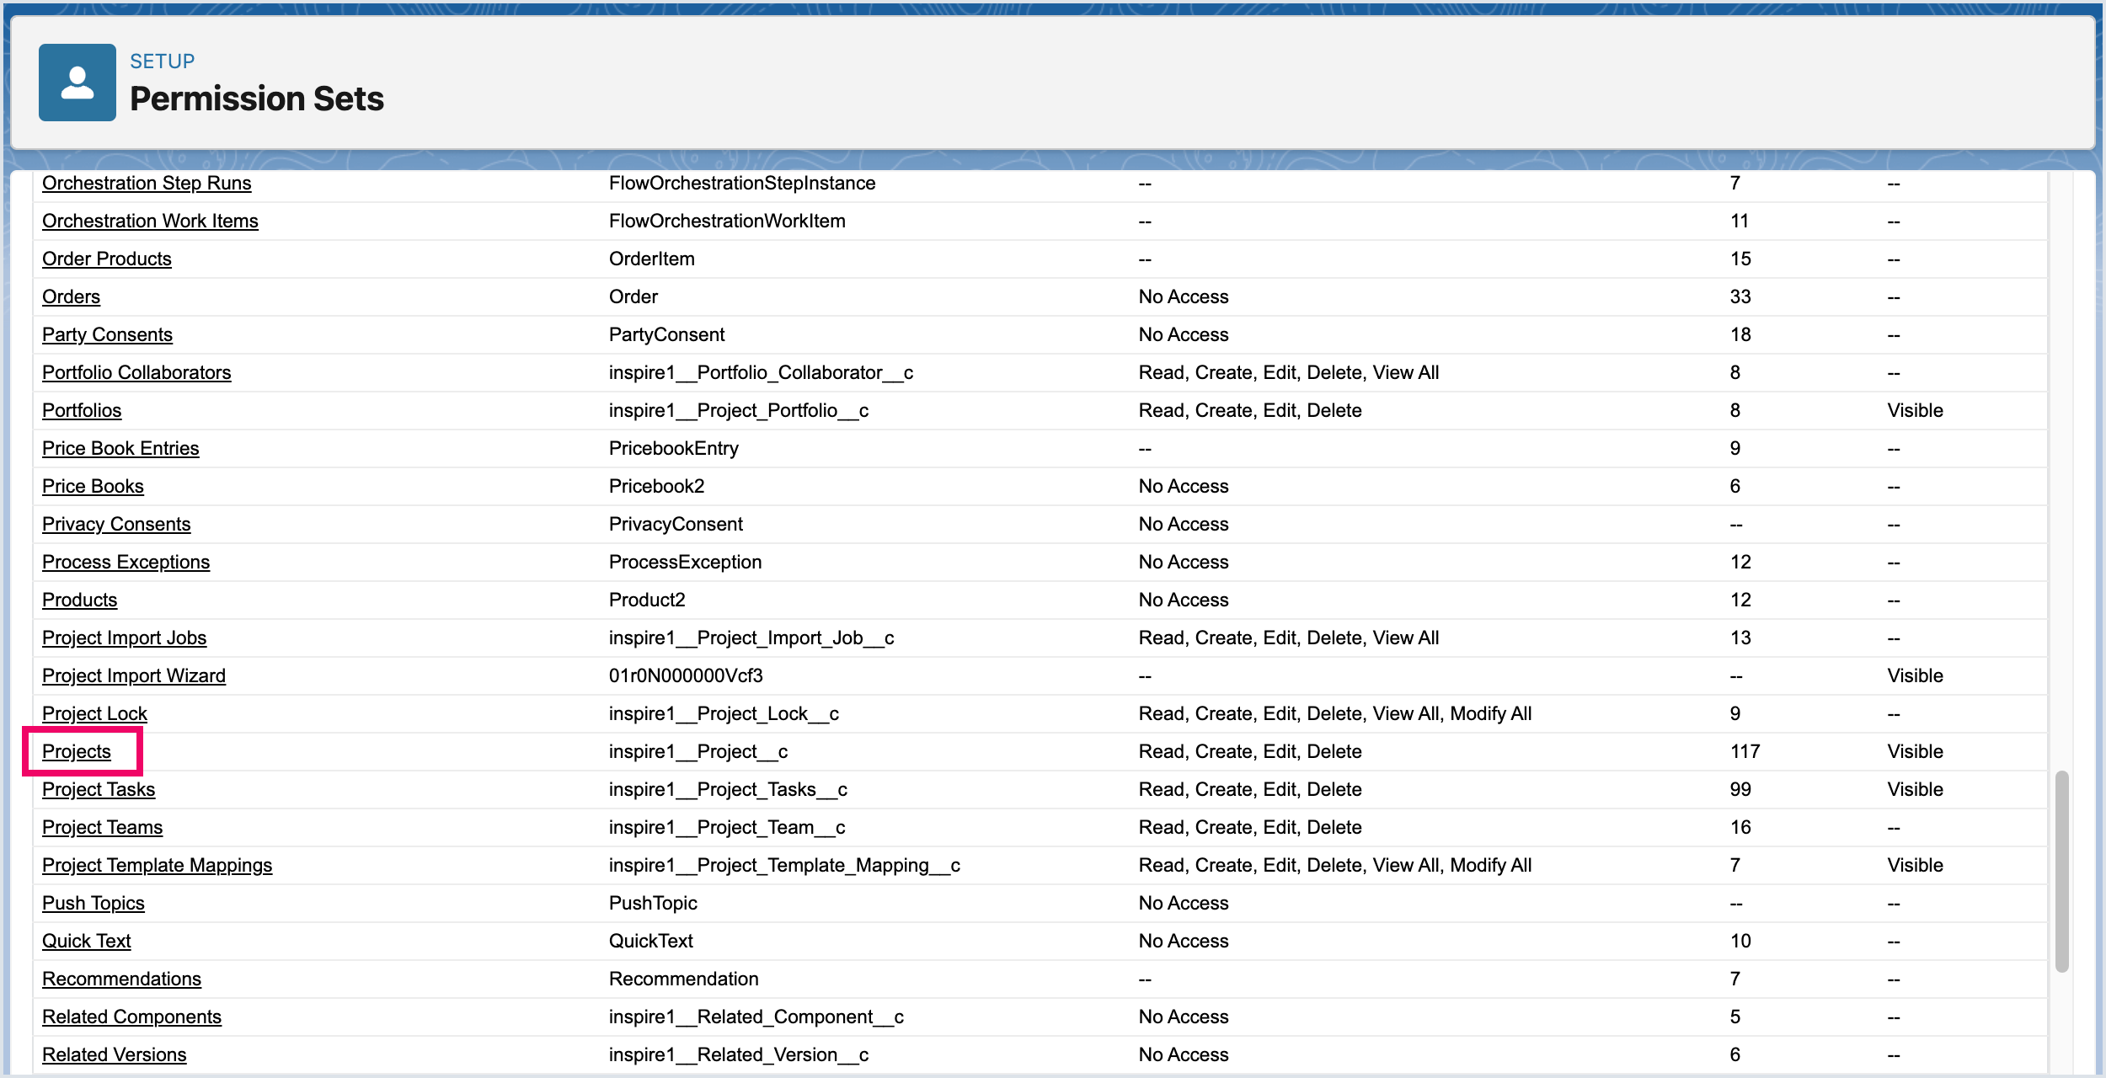The width and height of the screenshot is (2106, 1078).
Task: Click the Permission Sets page title
Action: point(257,99)
